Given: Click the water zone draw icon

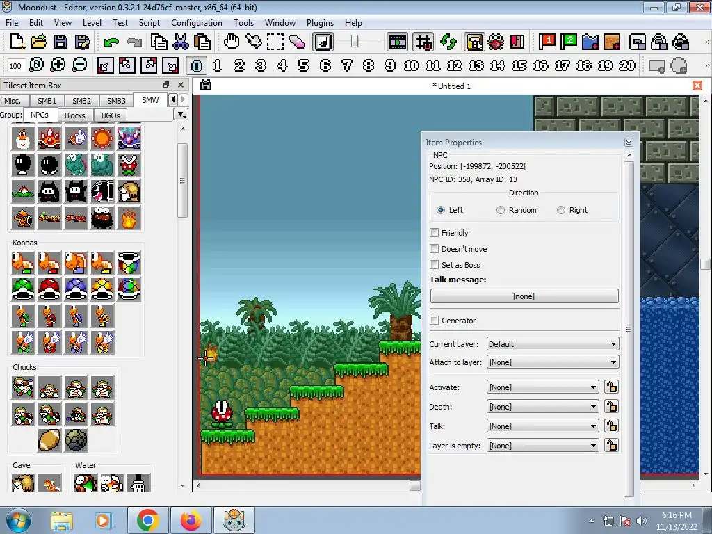Looking at the screenshot, I should [590, 42].
